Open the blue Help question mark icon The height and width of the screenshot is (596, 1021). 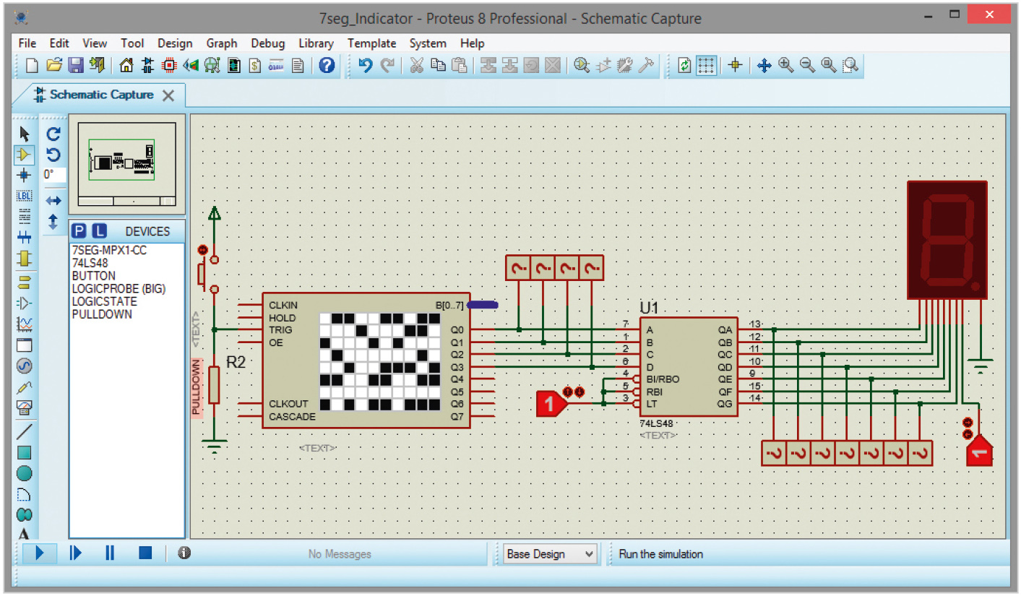[327, 66]
